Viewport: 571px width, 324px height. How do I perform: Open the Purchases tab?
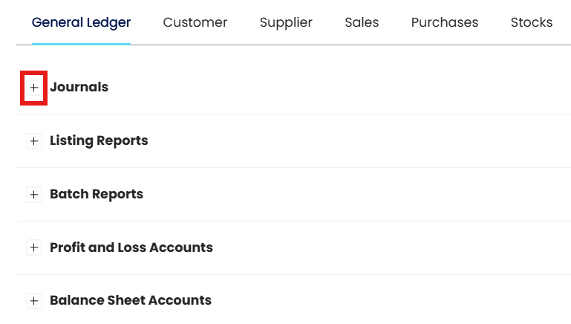point(445,22)
